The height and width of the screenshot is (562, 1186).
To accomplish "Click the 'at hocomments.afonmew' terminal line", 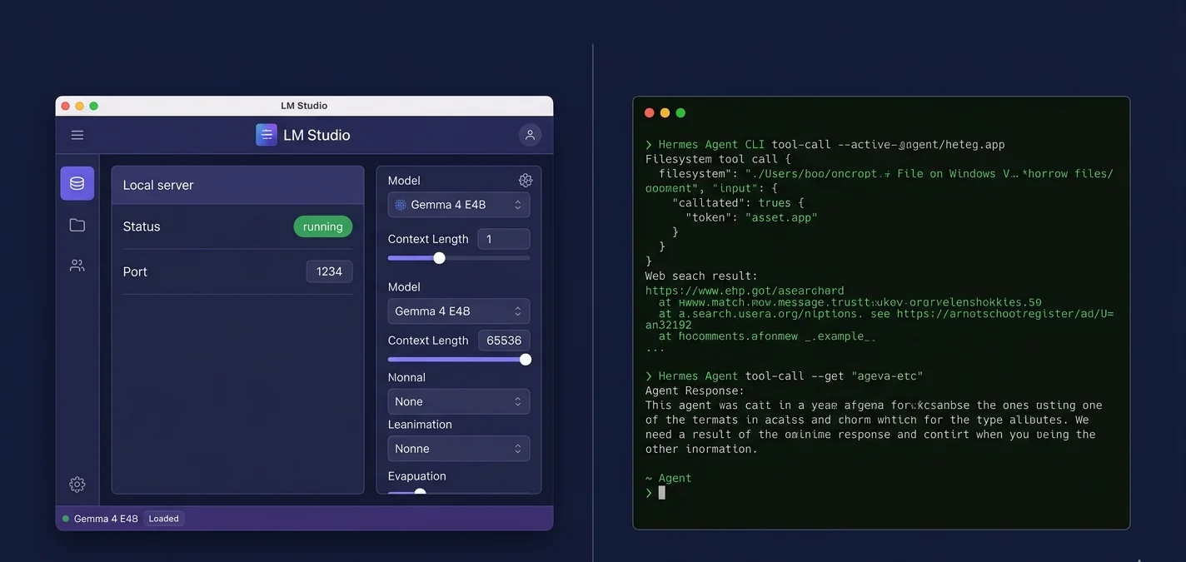I will [767, 337].
